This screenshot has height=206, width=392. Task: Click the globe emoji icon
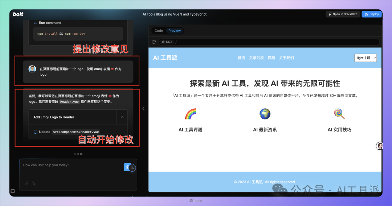(265, 114)
